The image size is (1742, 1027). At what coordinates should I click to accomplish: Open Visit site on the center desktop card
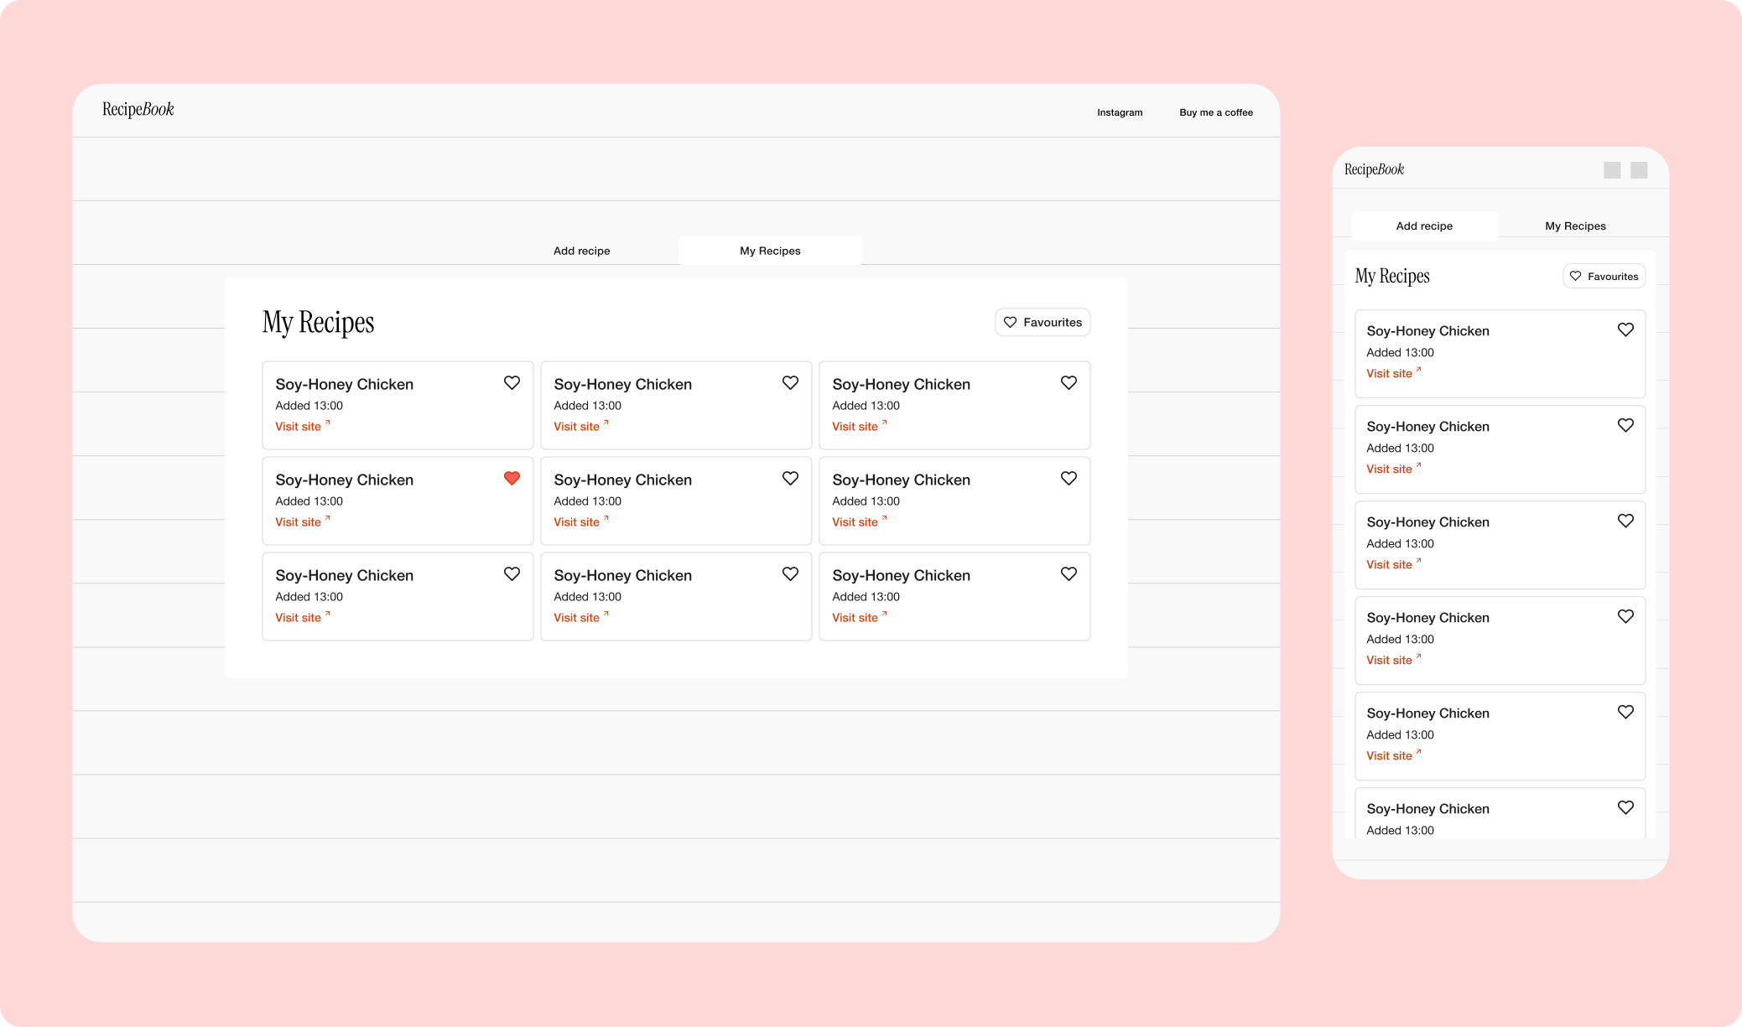[581, 521]
